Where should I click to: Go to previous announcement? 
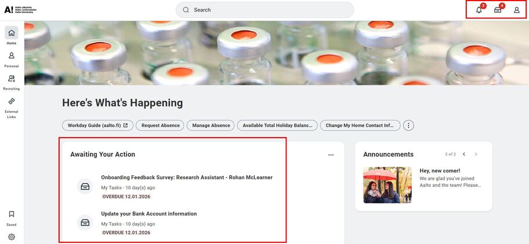click(464, 154)
